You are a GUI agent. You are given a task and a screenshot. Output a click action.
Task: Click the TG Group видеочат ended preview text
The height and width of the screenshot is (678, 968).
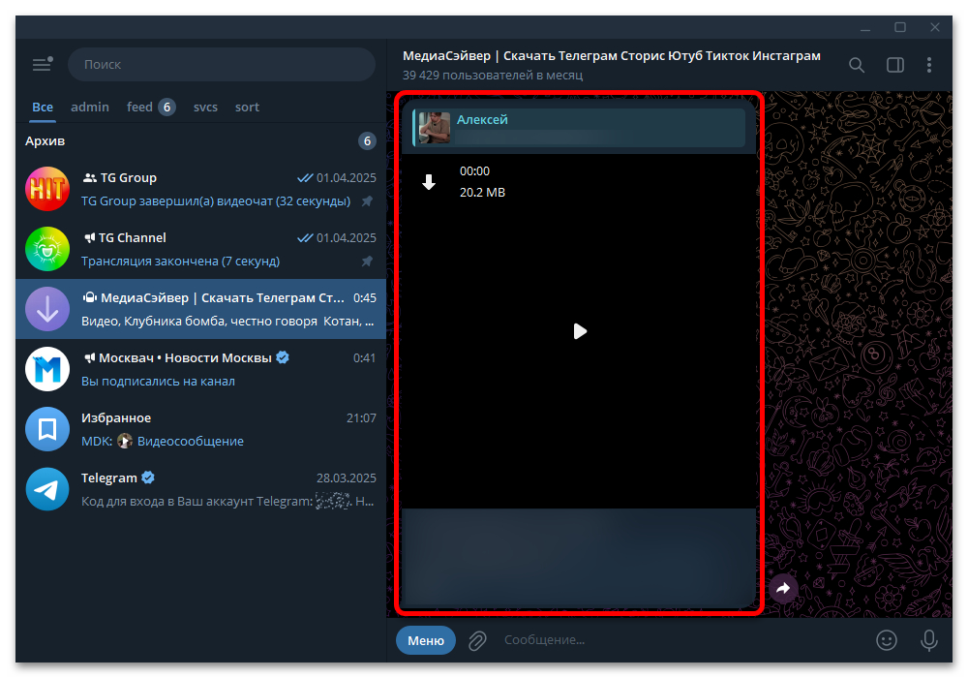click(x=216, y=201)
